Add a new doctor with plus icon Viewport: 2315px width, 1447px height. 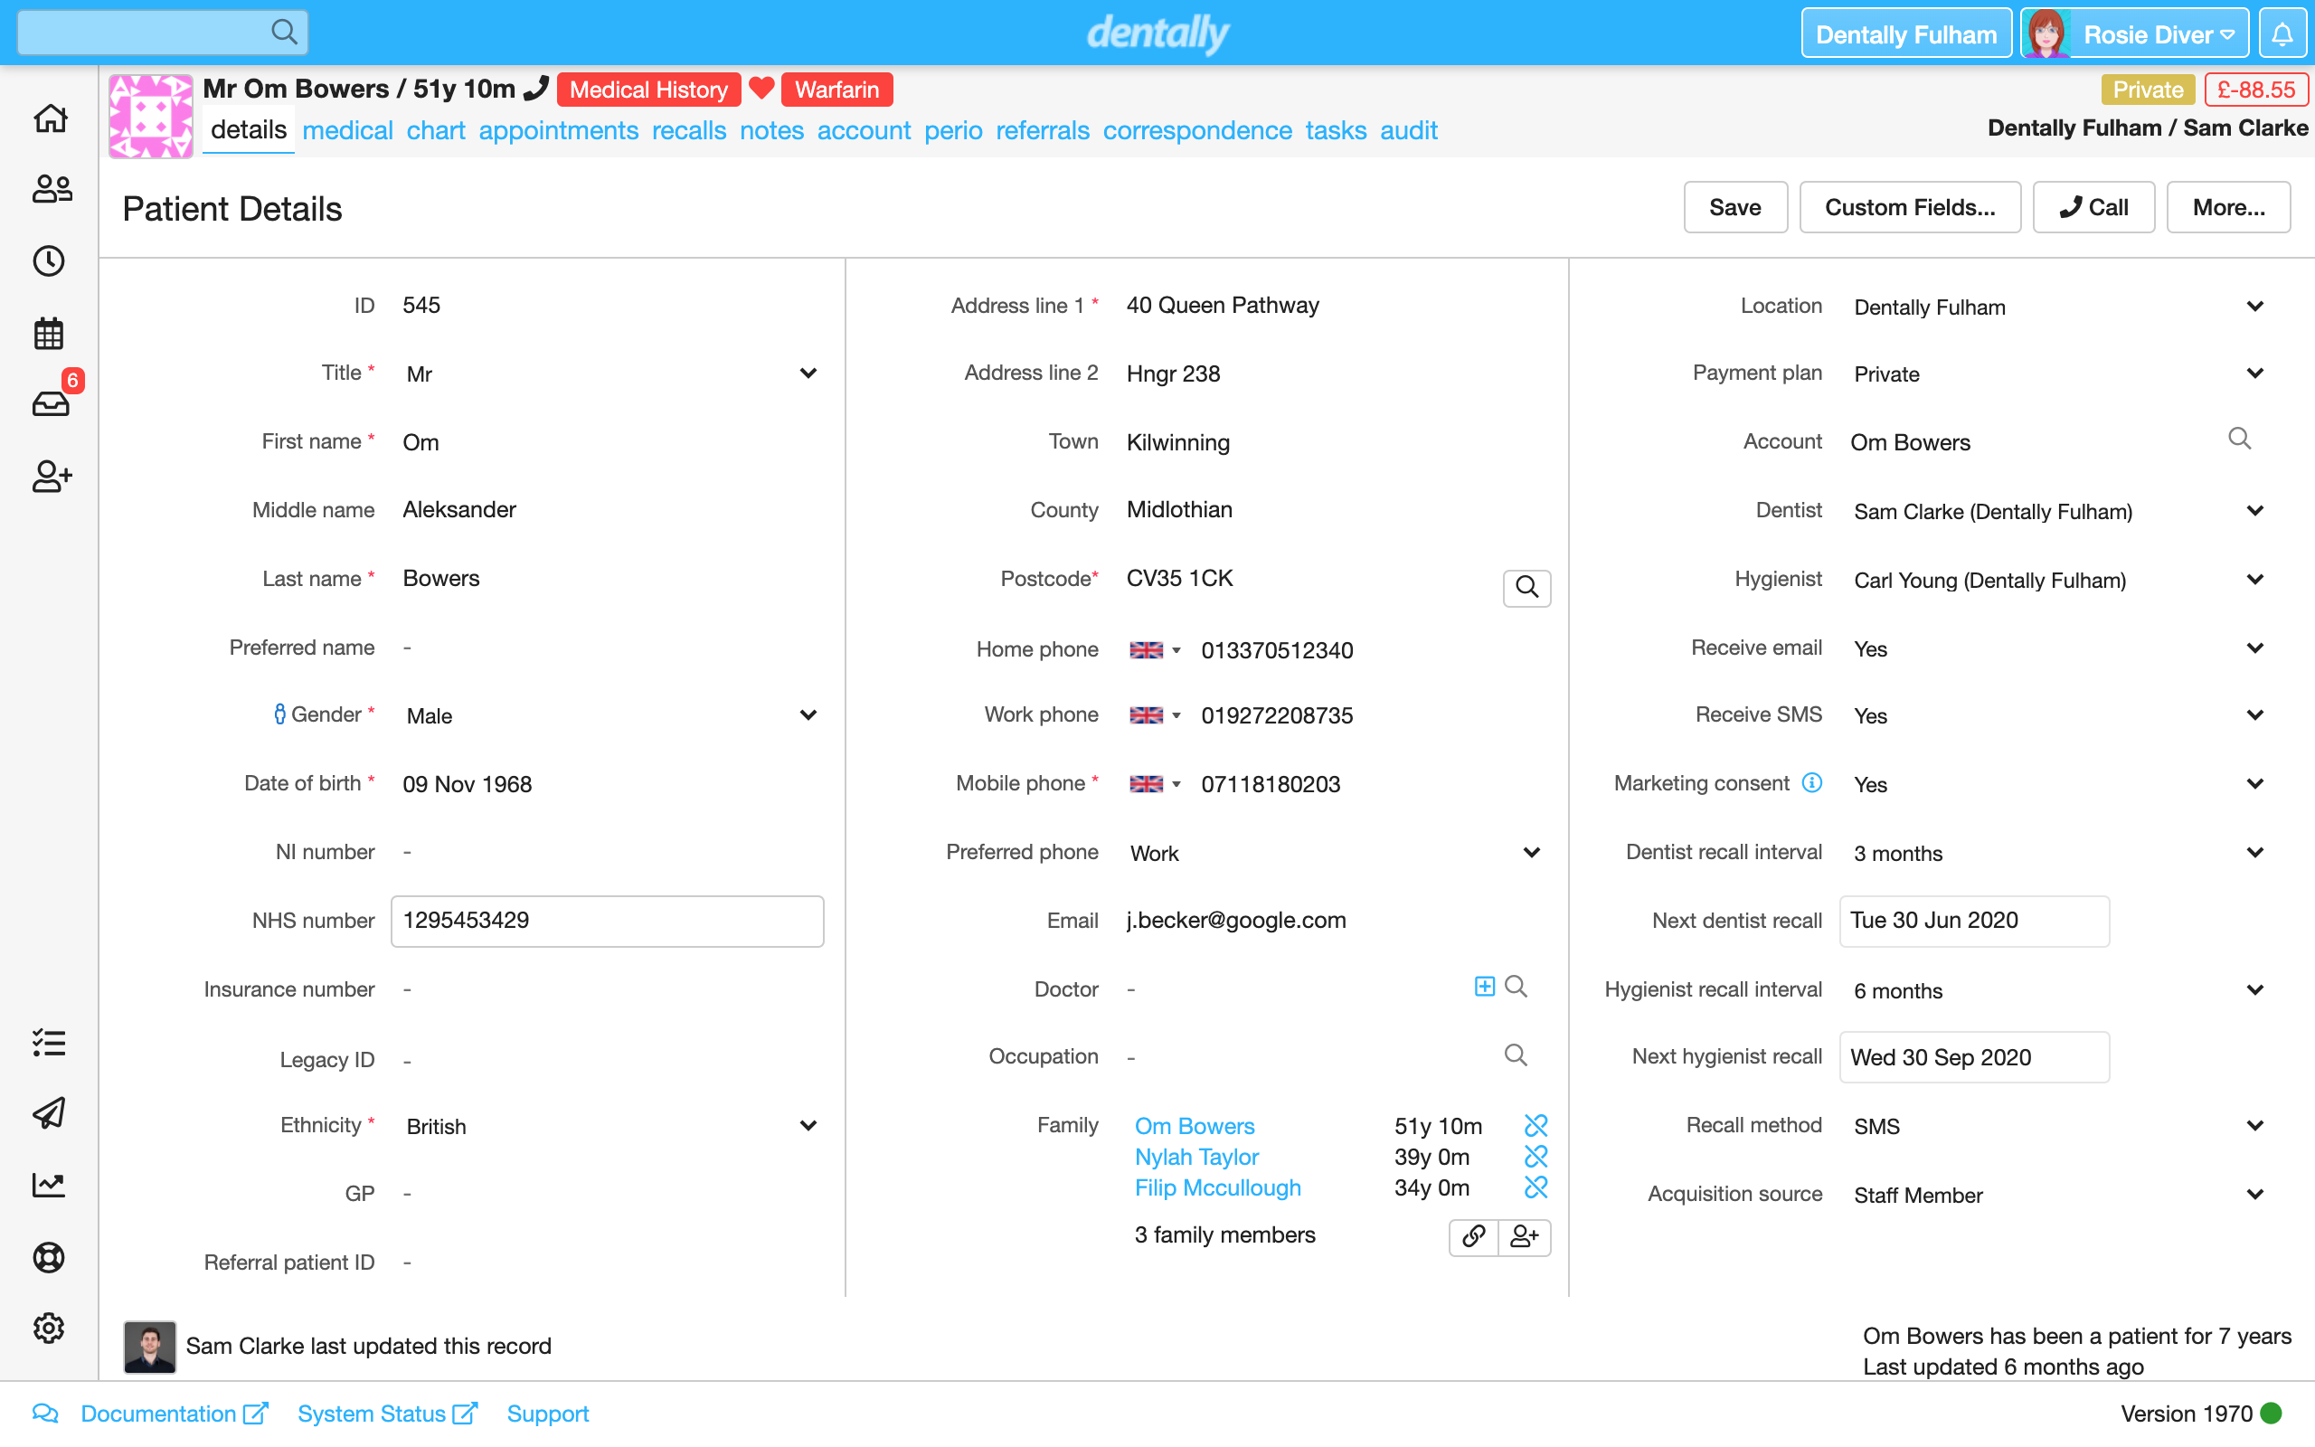[1484, 986]
